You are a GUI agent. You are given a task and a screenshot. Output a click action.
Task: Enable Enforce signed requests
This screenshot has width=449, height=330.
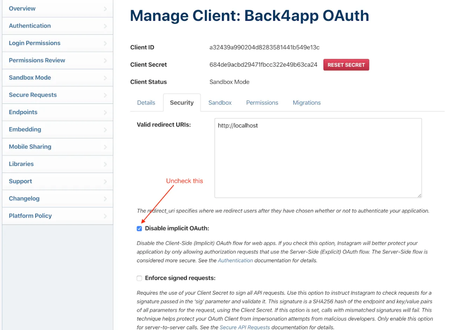tap(139, 278)
